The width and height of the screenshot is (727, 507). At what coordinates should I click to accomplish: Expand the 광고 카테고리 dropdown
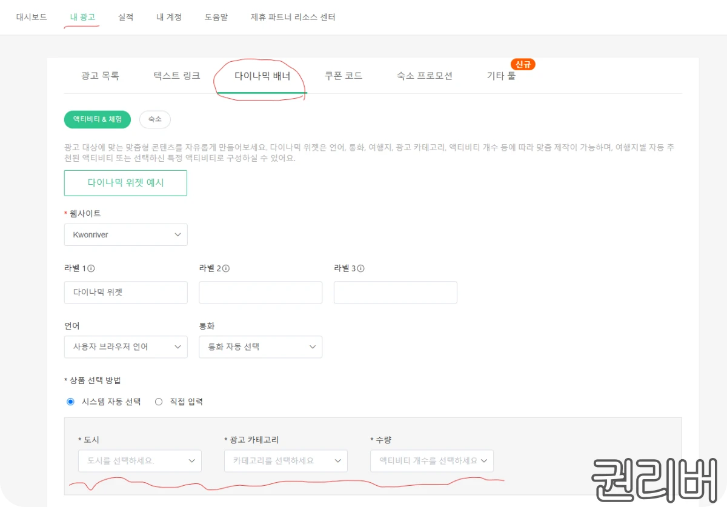click(285, 461)
